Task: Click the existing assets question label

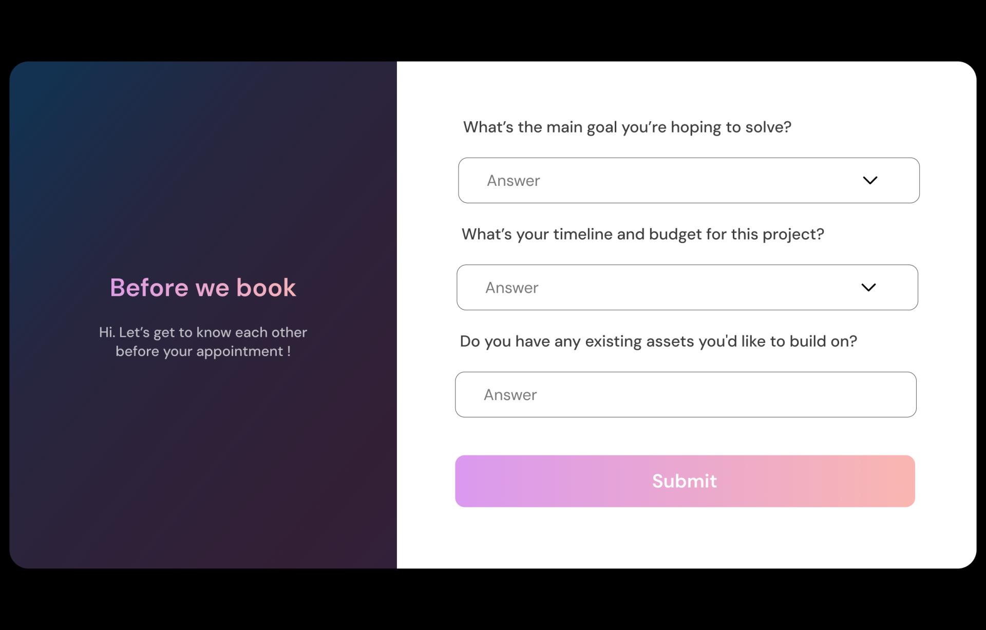Action: pyautogui.click(x=658, y=341)
